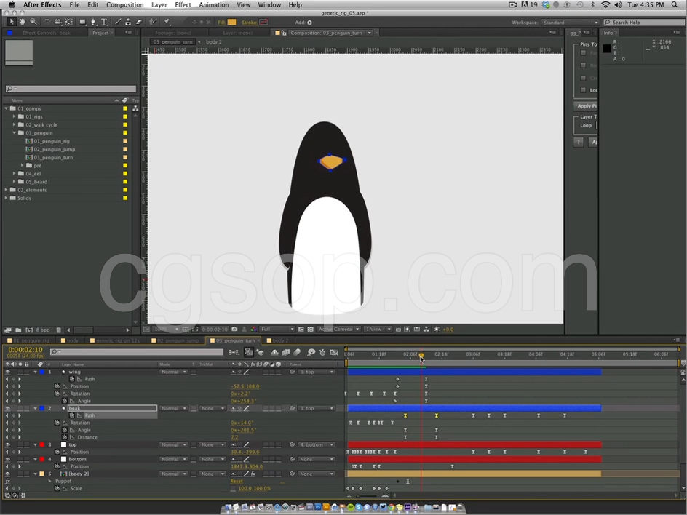The height and width of the screenshot is (515, 687).
Task: Expand the 02_walk cycle folder
Action: coord(14,125)
